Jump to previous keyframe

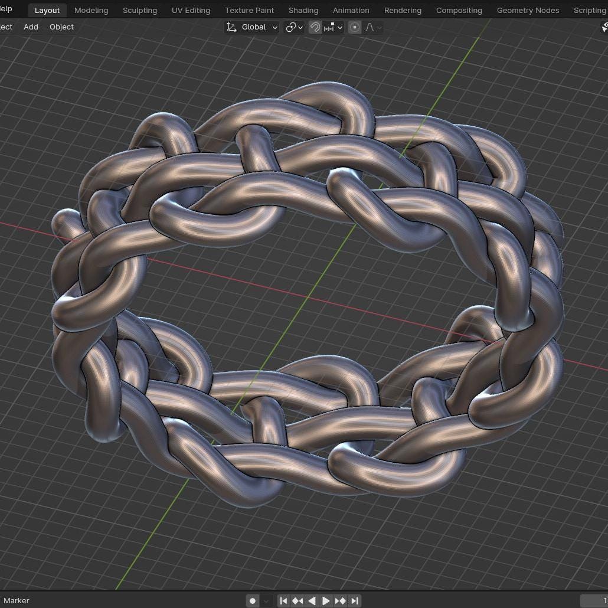(x=298, y=601)
